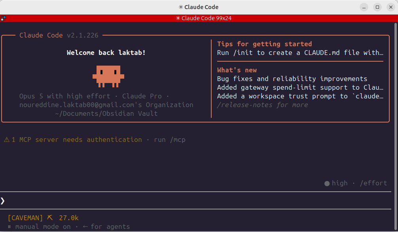Click the ~/Documents/Obsidian Vault path
Viewport: 398px width, 232px height.
pyautogui.click(x=106, y=113)
